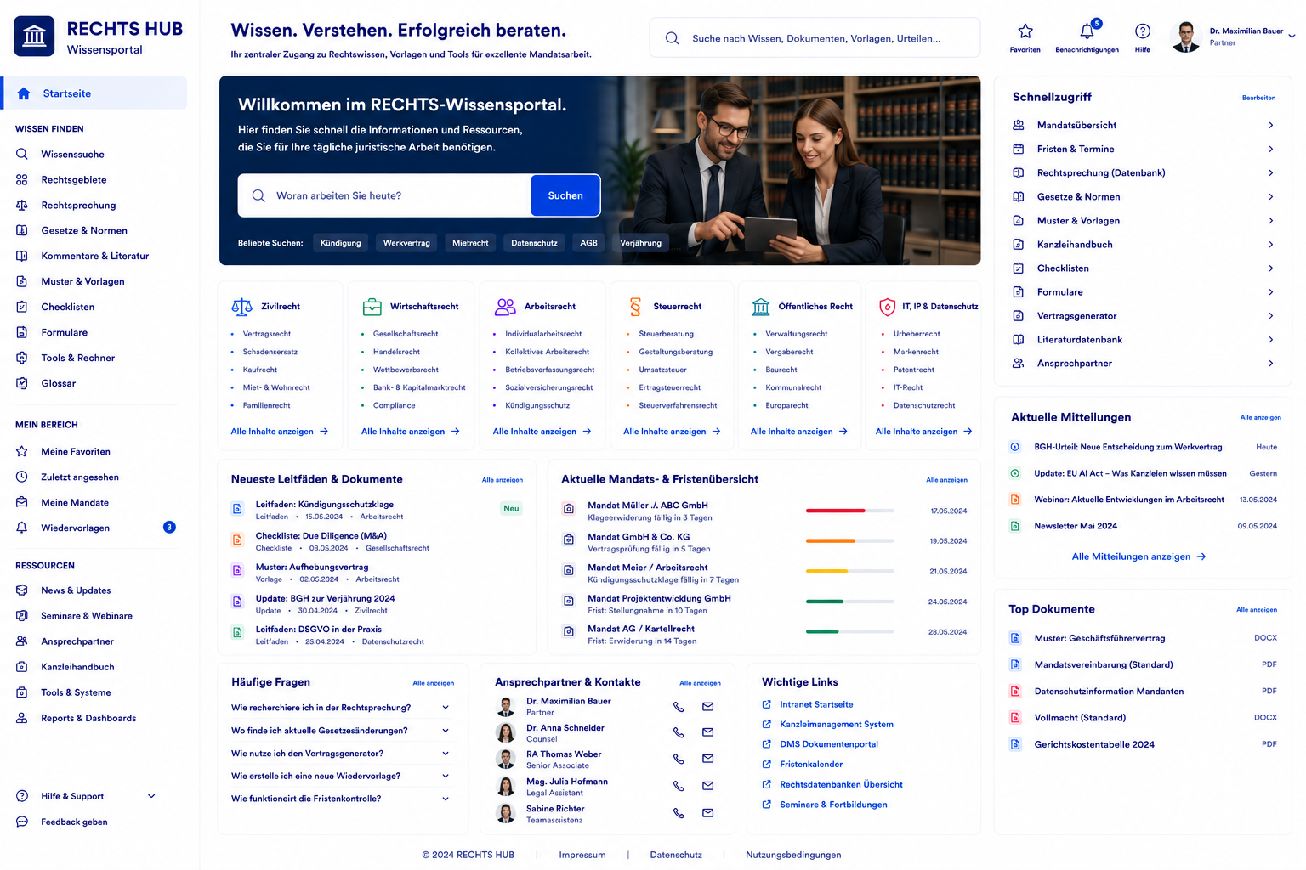Email Dr. Maximilian Bauer via envelope icon
1306x870 pixels.
click(x=707, y=707)
